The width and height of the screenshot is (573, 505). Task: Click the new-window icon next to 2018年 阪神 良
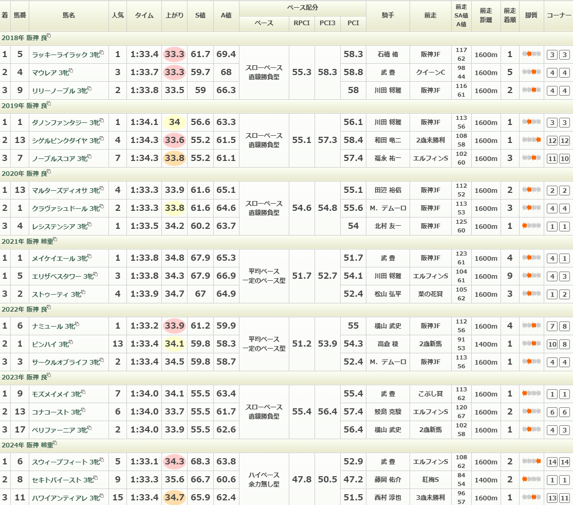(49, 37)
